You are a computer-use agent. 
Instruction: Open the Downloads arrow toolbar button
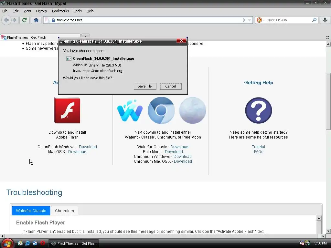[x=325, y=20]
